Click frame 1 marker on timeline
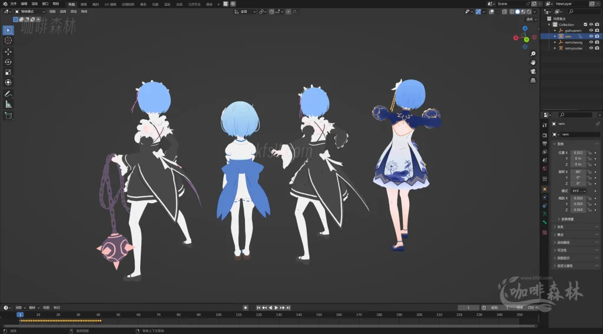 pyautogui.click(x=20, y=315)
